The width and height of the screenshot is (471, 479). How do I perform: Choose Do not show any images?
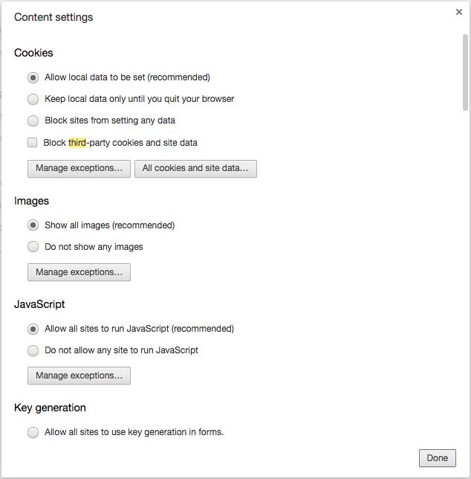point(33,247)
